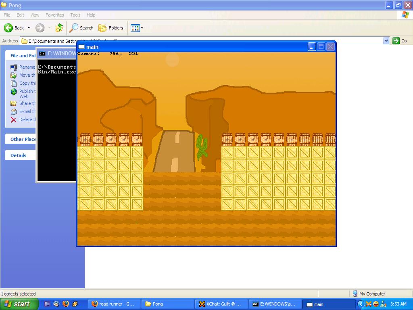Screen dimensions: 413x310
Task: Select the Rename this file task icon
Action: tap(14, 67)
